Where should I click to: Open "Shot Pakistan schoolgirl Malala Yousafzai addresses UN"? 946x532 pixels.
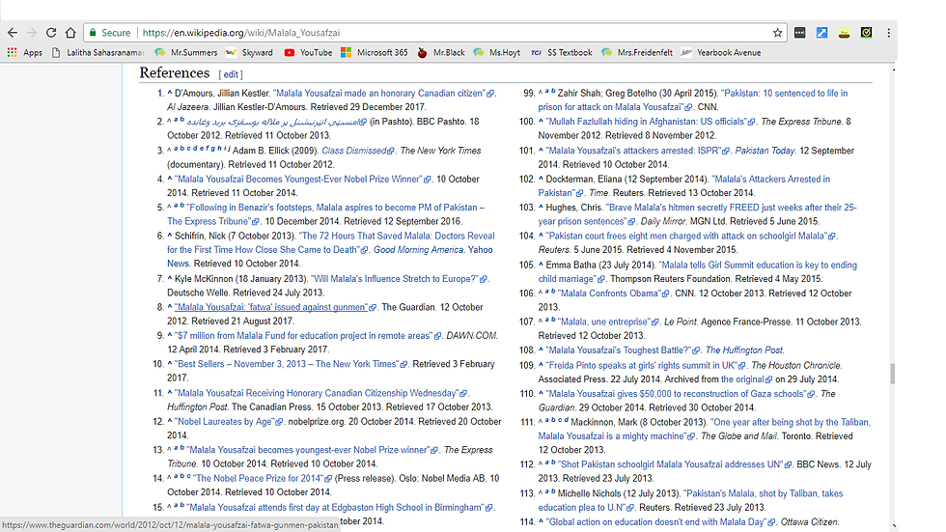point(675,463)
